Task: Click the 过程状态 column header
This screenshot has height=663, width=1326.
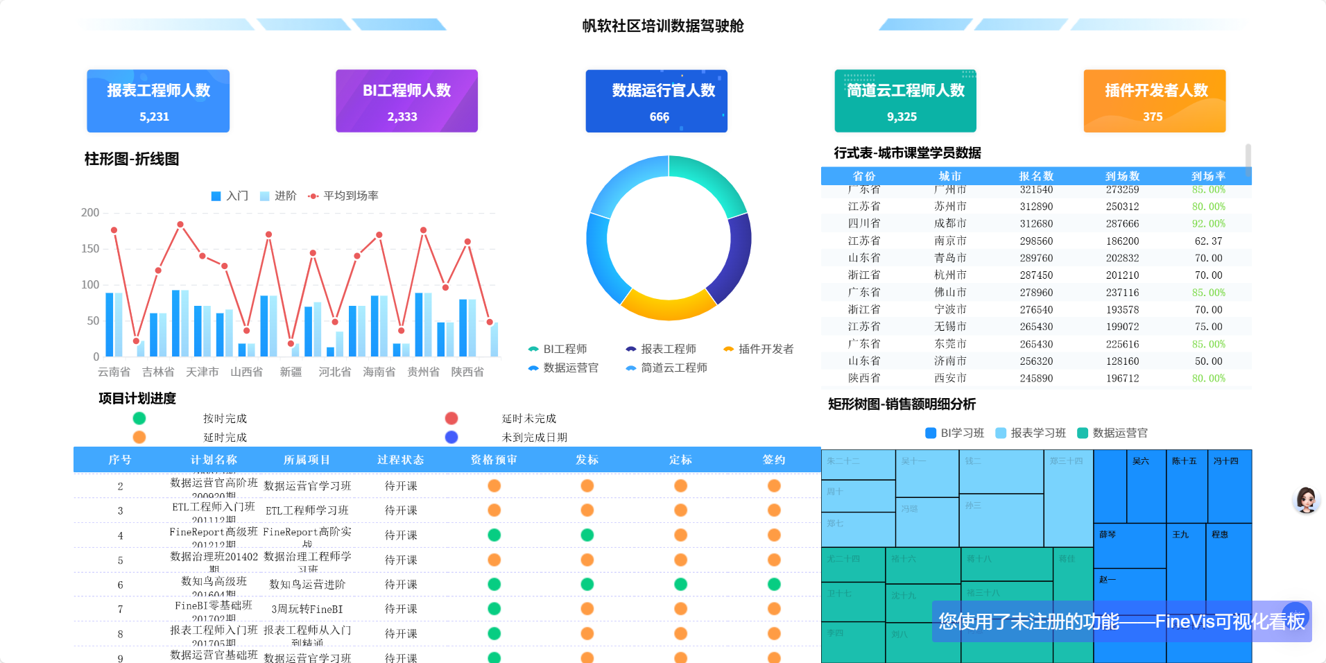Action: tap(401, 460)
